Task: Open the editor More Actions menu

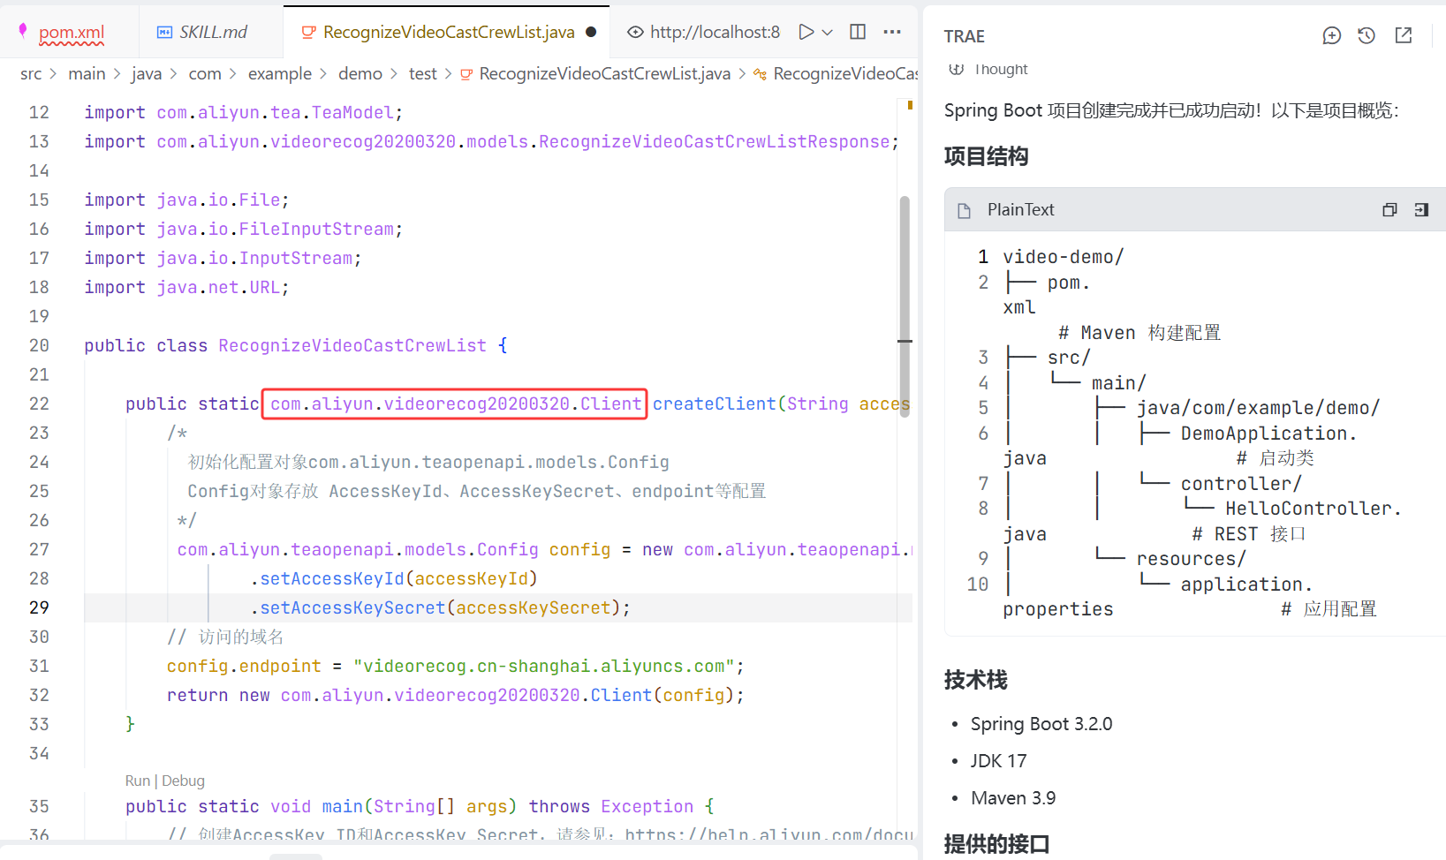Action: 892,32
